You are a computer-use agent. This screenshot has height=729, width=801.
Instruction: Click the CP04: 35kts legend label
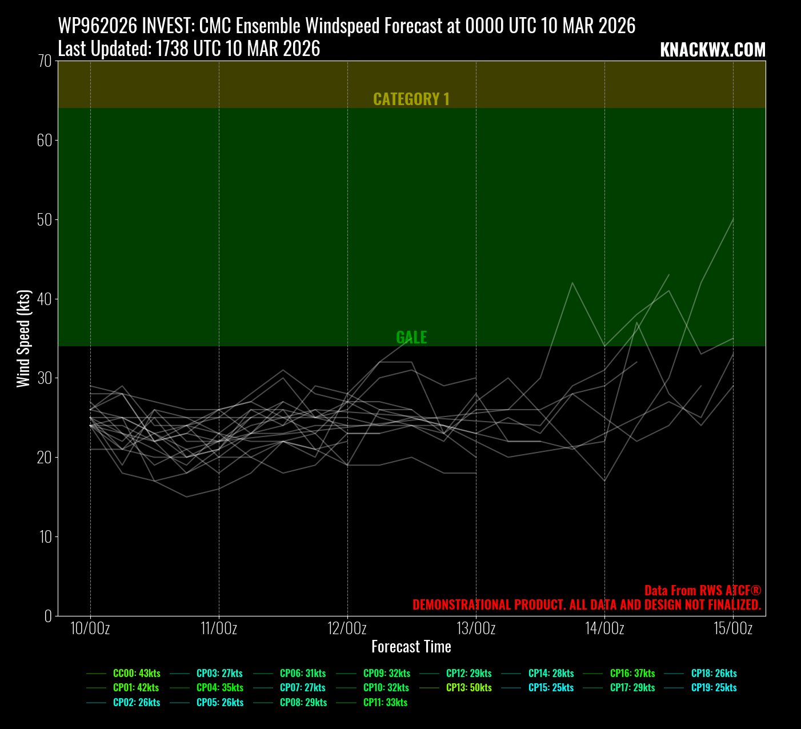(219, 688)
